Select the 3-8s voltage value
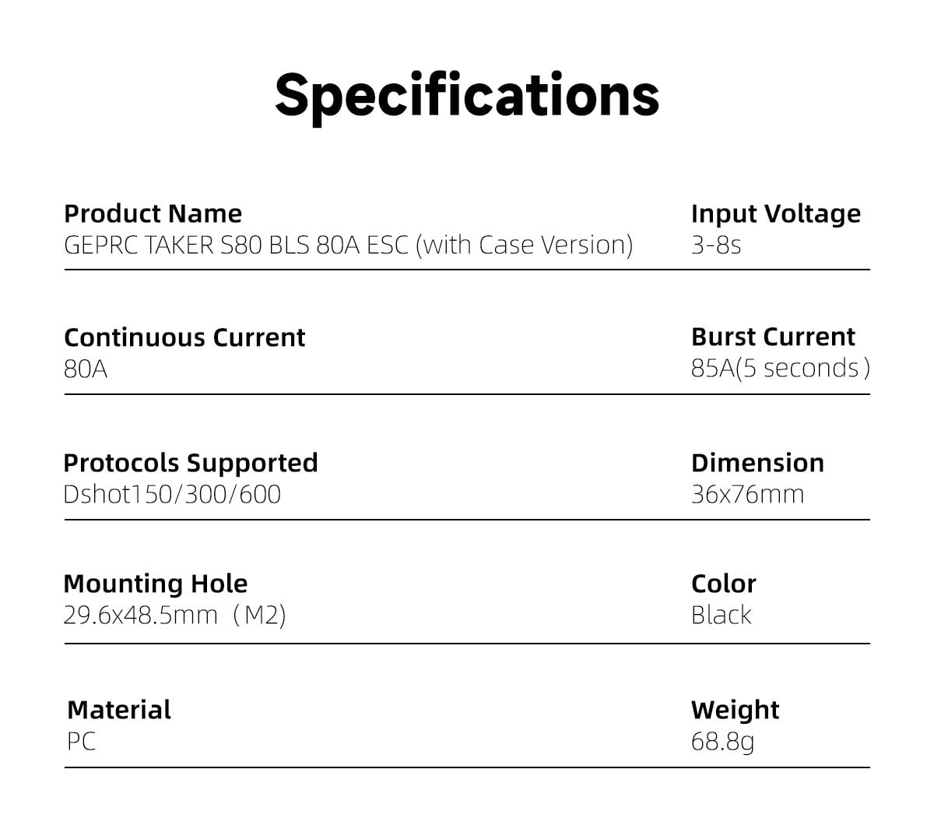The width and height of the screenshot is (934, 822). [x=715, y=245]
